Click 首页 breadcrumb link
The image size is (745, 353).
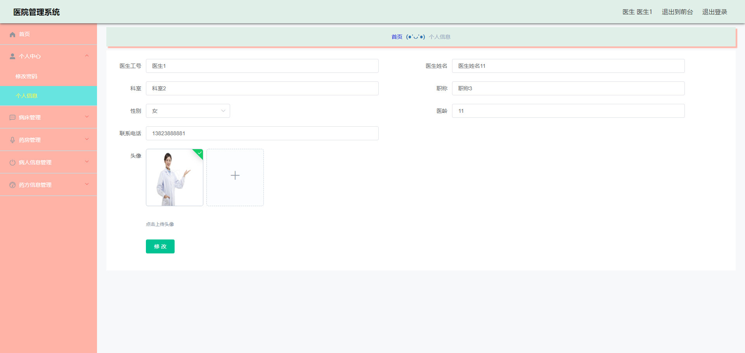[397, 37]
